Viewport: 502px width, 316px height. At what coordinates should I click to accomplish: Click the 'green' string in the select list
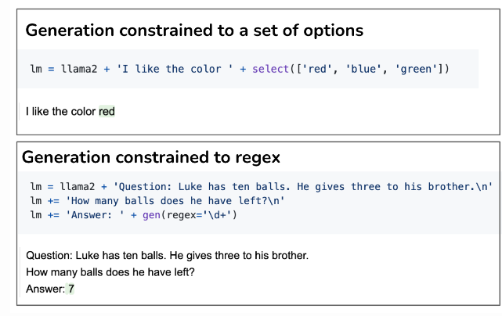coord(415,69)
